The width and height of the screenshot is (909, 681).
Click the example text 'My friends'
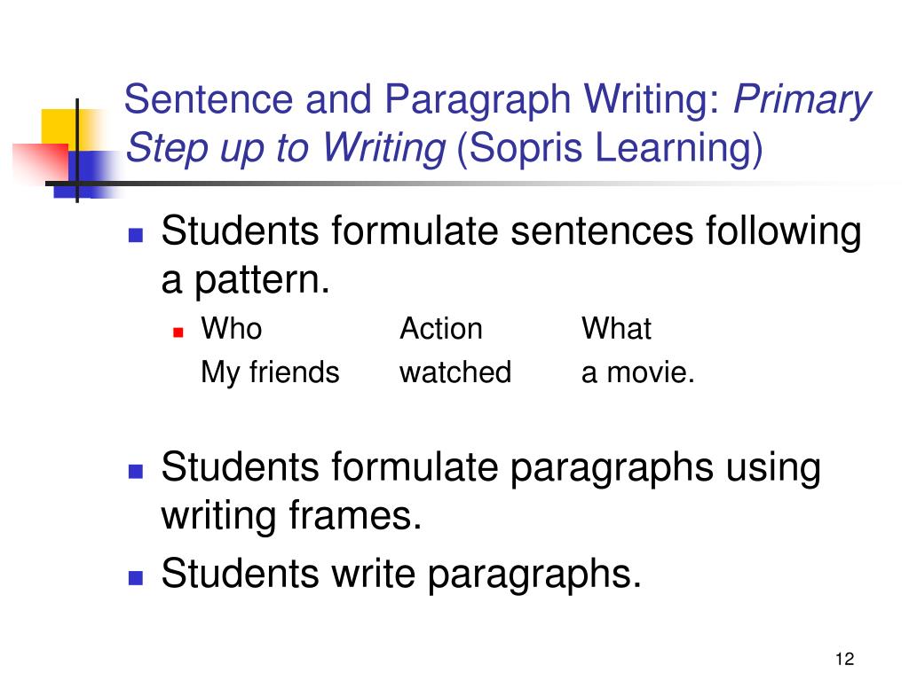pyautogui.click(x=270, y=373)
